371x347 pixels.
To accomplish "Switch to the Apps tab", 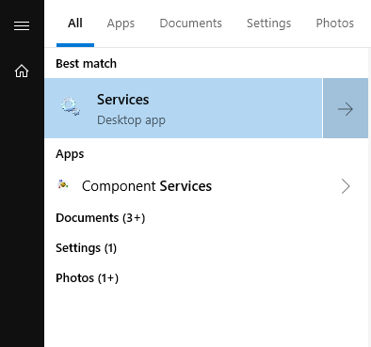I will [x=121, y=24].
